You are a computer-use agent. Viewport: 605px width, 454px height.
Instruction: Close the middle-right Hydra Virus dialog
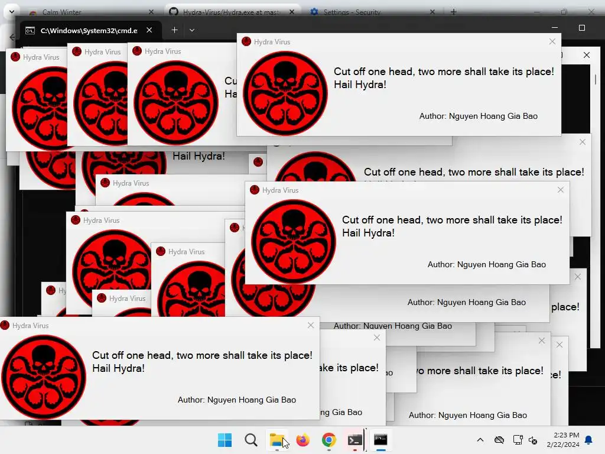click(x=561, y=190)
